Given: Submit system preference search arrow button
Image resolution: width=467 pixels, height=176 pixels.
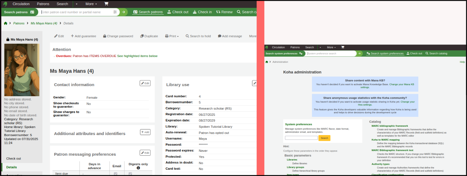Looking at the screenshot, I should click(x=360, y=54).
